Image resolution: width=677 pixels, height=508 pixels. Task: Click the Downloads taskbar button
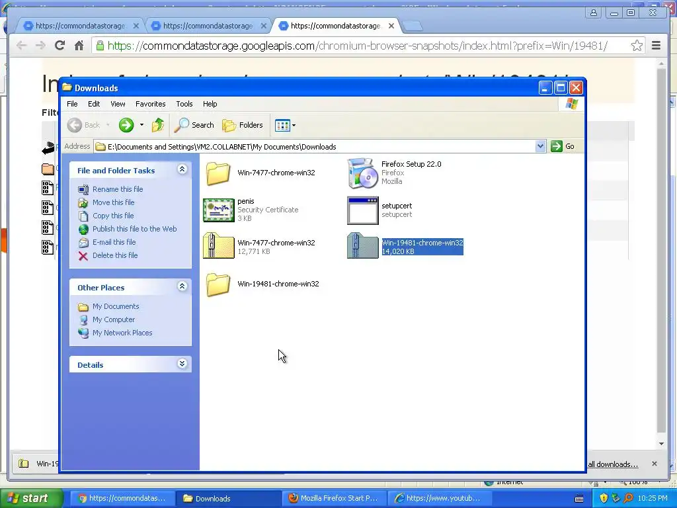click(228, 499)
